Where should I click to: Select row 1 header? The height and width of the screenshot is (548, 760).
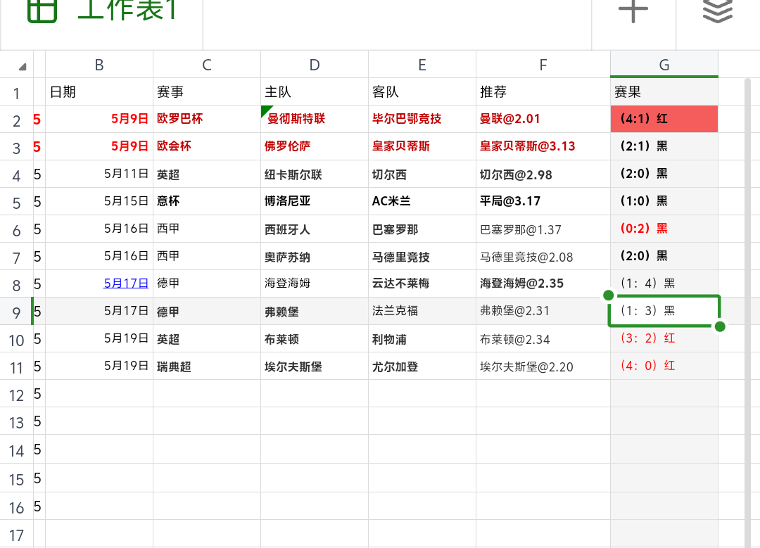(16, 91)
